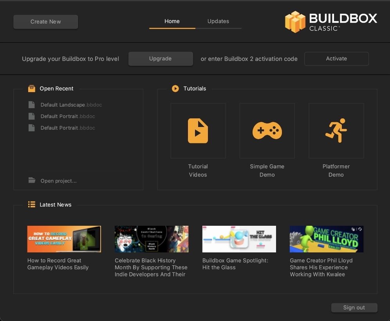Image resolution: width=390 pixels, height=321 pixels.
Task: Open the Tutorial Videos file-play icon
Action: 198,131
